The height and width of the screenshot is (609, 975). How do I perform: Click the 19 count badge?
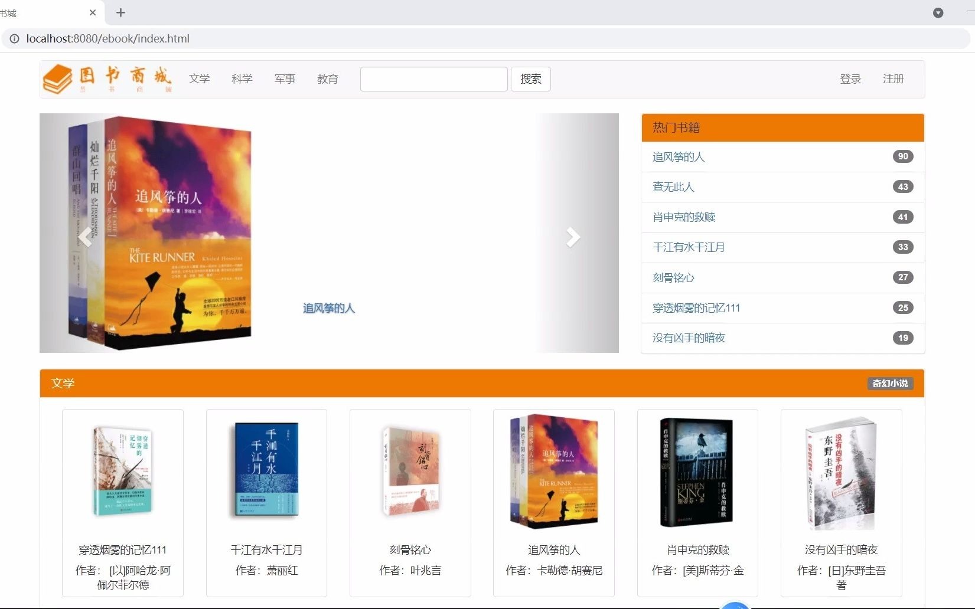tap(903, 338)
